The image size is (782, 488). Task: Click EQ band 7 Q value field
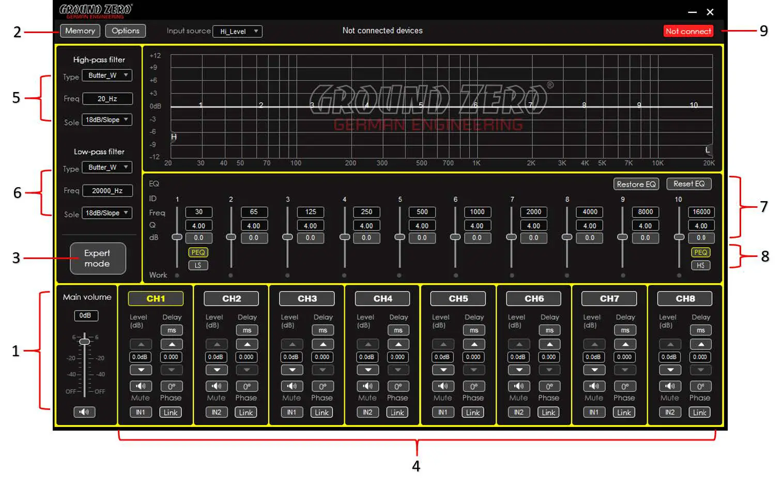(x=533, y=226)
